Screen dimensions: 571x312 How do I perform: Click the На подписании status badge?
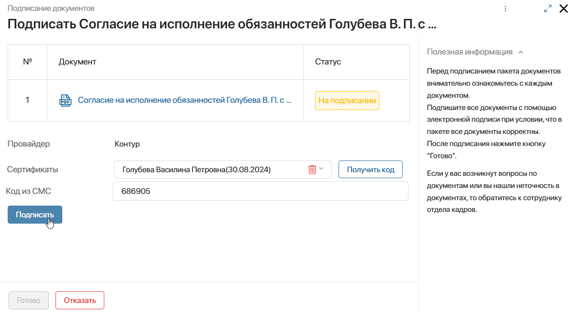[x=347, y=101]
